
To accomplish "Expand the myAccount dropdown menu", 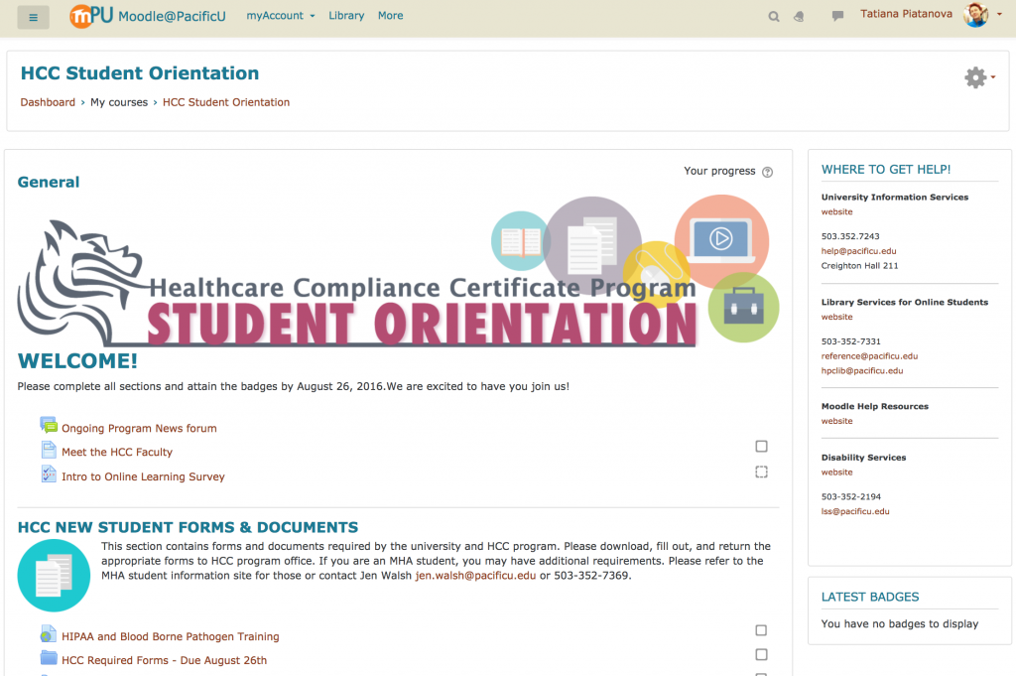I will click(x=281, y=16).
